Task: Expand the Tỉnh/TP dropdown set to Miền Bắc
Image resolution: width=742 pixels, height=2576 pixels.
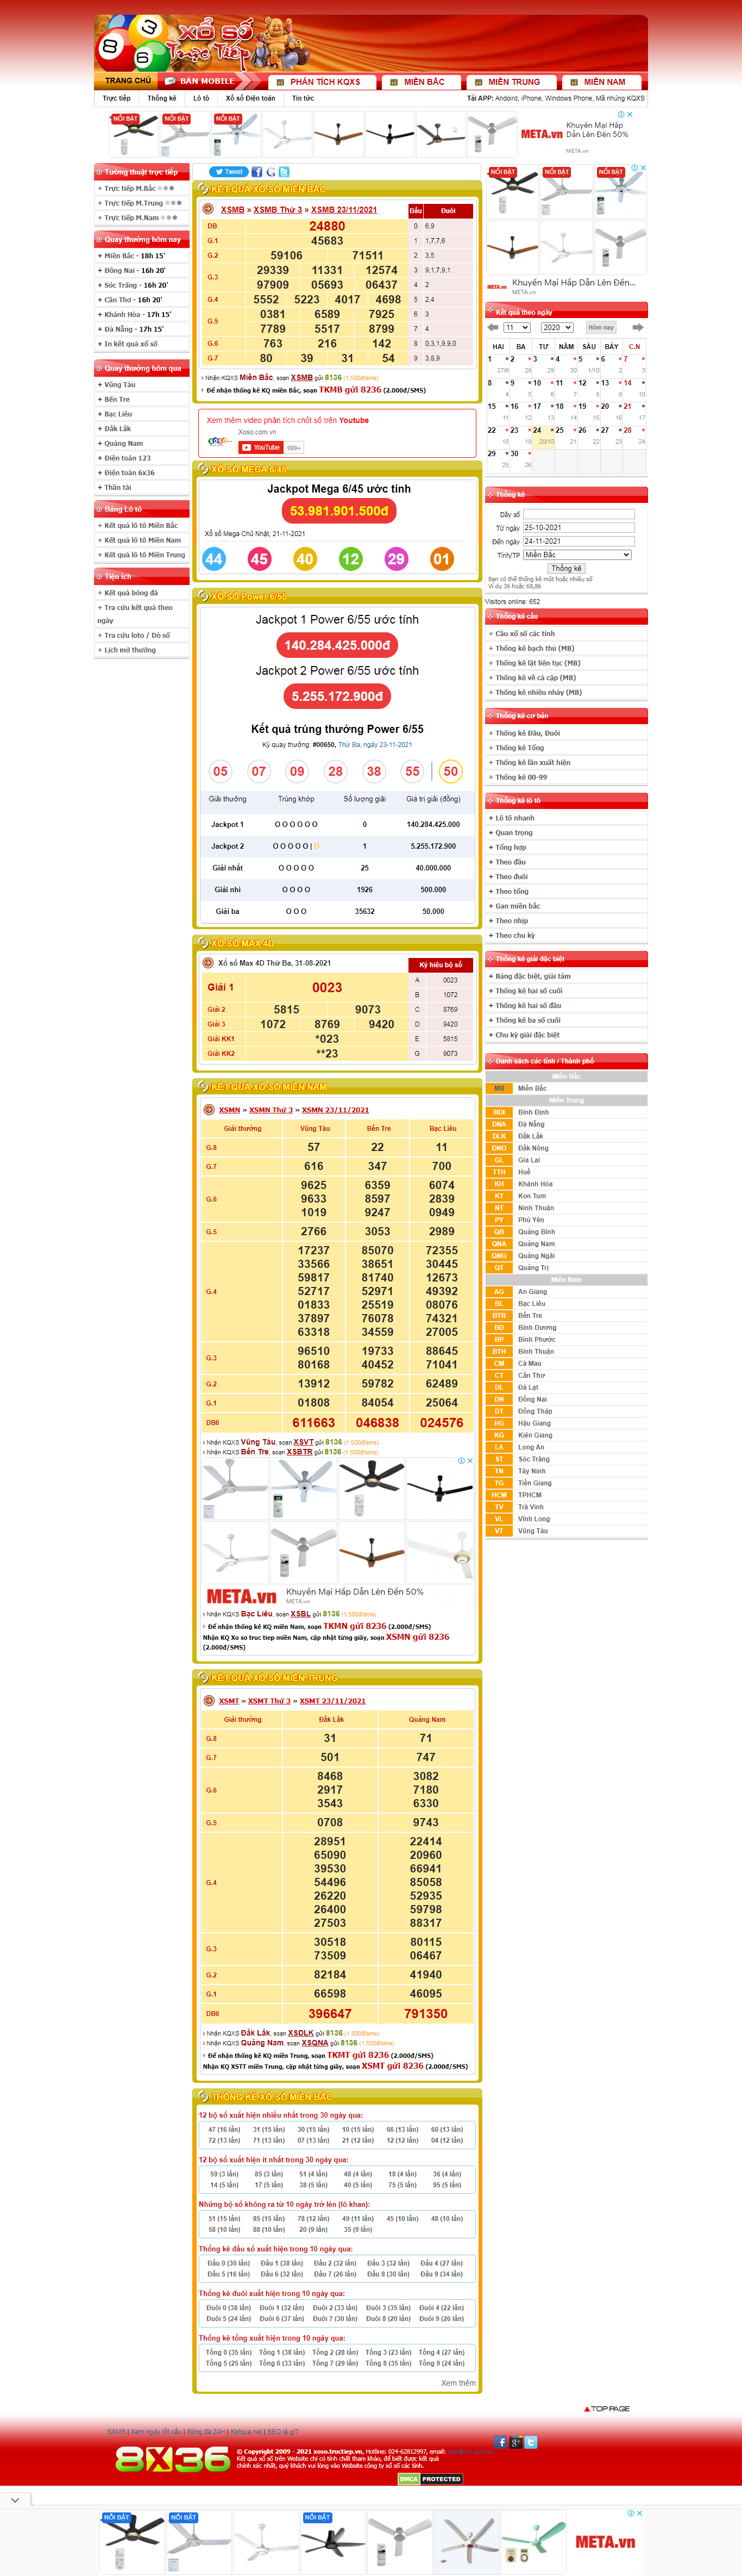Action: pos(577,555)
